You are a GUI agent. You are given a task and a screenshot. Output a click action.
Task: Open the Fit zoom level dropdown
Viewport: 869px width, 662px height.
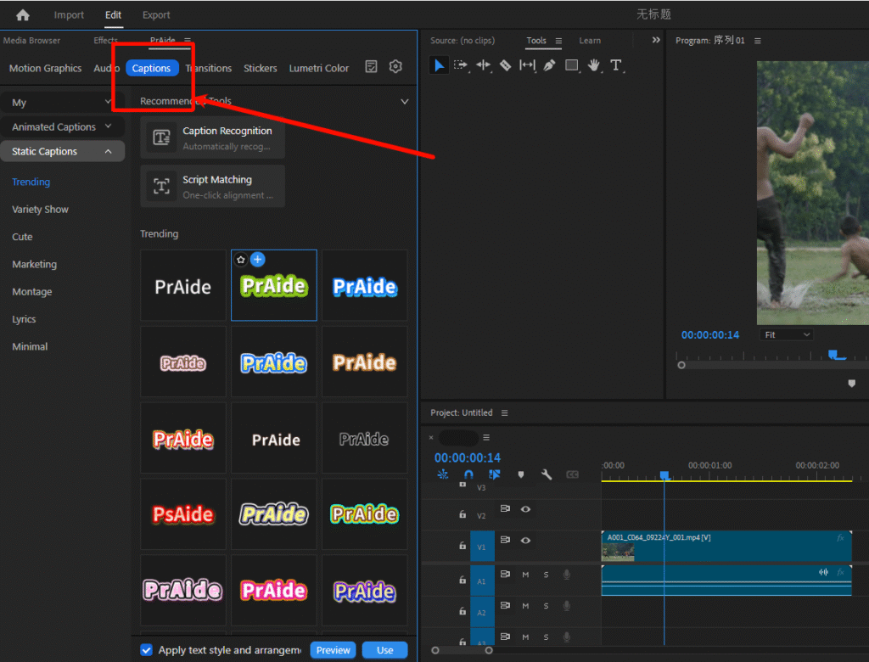click(786, 335)
